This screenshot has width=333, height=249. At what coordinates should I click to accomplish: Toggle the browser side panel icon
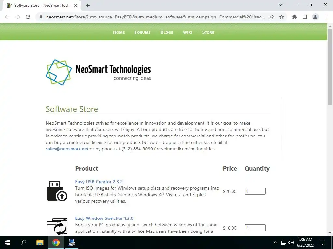[305, 17]
